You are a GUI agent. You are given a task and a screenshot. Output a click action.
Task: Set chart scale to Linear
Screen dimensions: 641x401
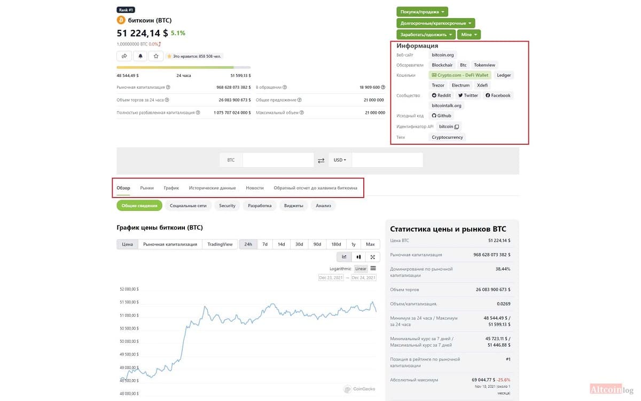(361, 269)
